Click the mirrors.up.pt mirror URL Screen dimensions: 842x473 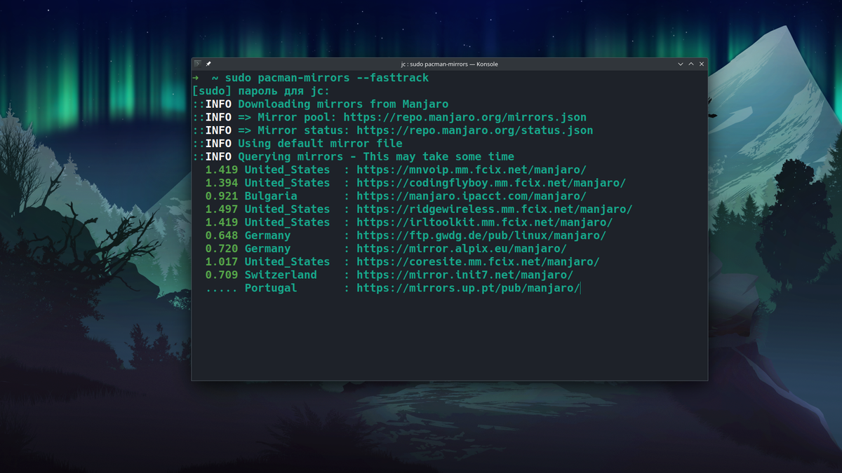coord(468,288)
